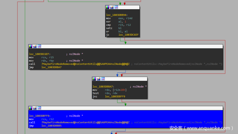This screenshot has height=134, width=238.
Task: Click color palette icon on loc_1803DBBA7 node
Action: coord(94,79)
